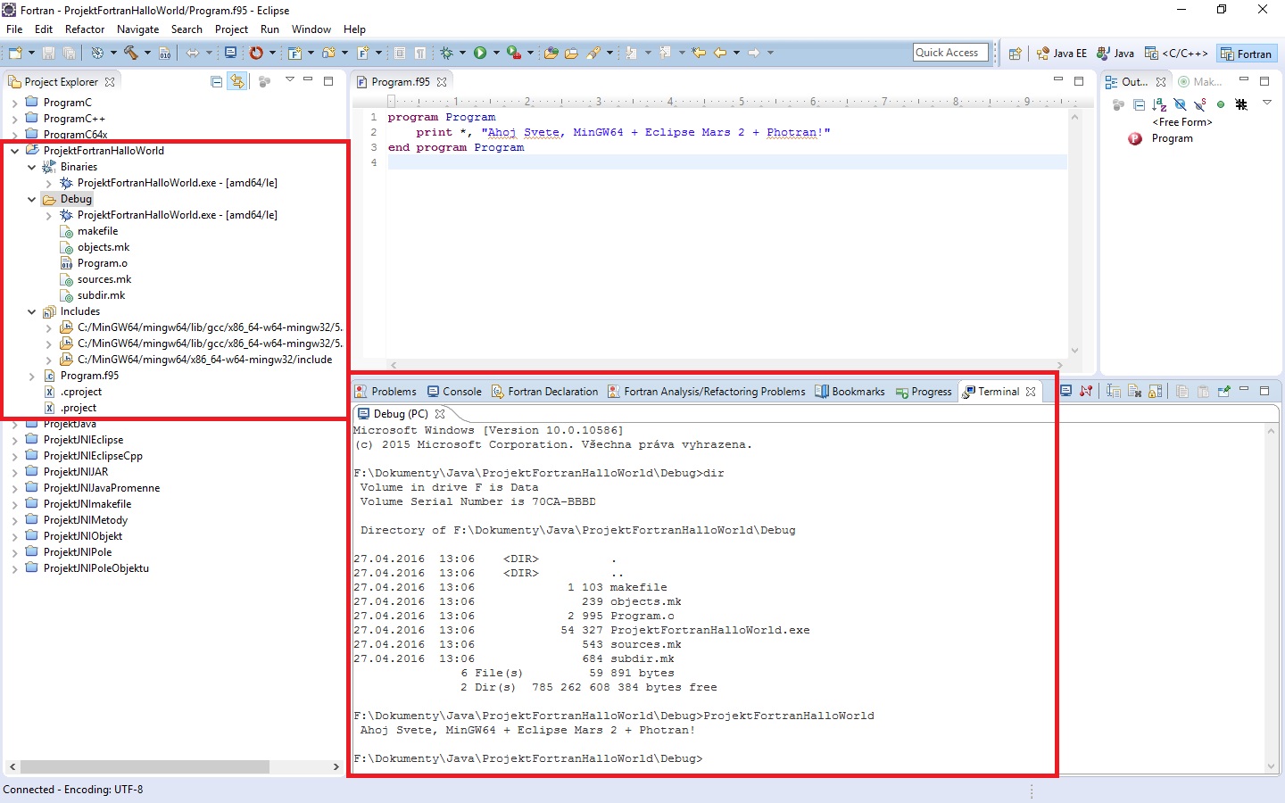This screenshot has height=803, width=1285.
Task: Click the Open Perspective icon
Action: [x=1015, y=54]
